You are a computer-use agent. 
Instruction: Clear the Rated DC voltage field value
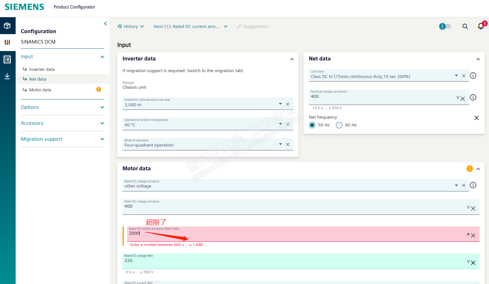473,263
